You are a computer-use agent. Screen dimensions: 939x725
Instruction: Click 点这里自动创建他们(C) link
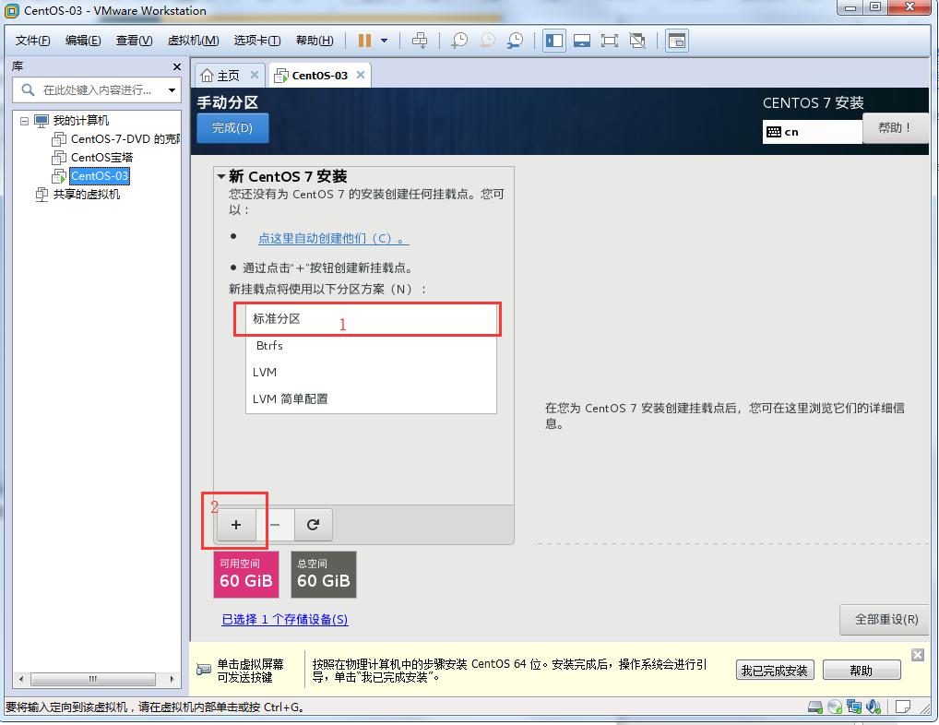click(x=334, y=238)
